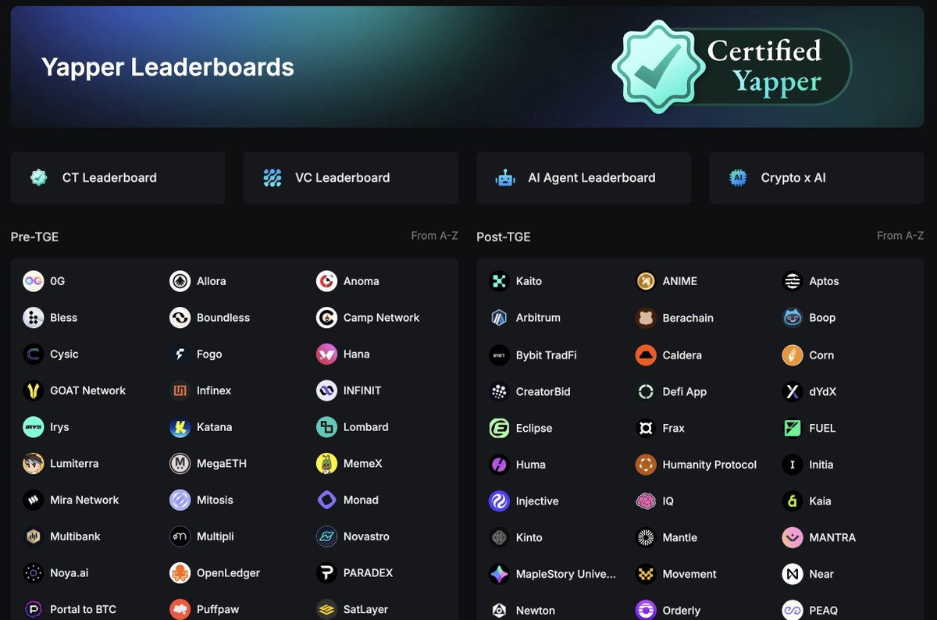This screenshot has height=620, width=937.
Task: Click the ANIME project icon
Action: (x=646, y=281)
